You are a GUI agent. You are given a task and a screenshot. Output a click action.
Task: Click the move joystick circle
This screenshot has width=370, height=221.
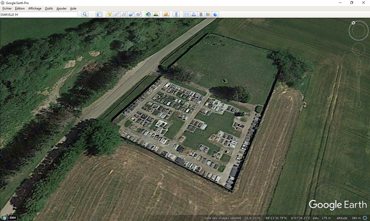(x=359, y=49)
